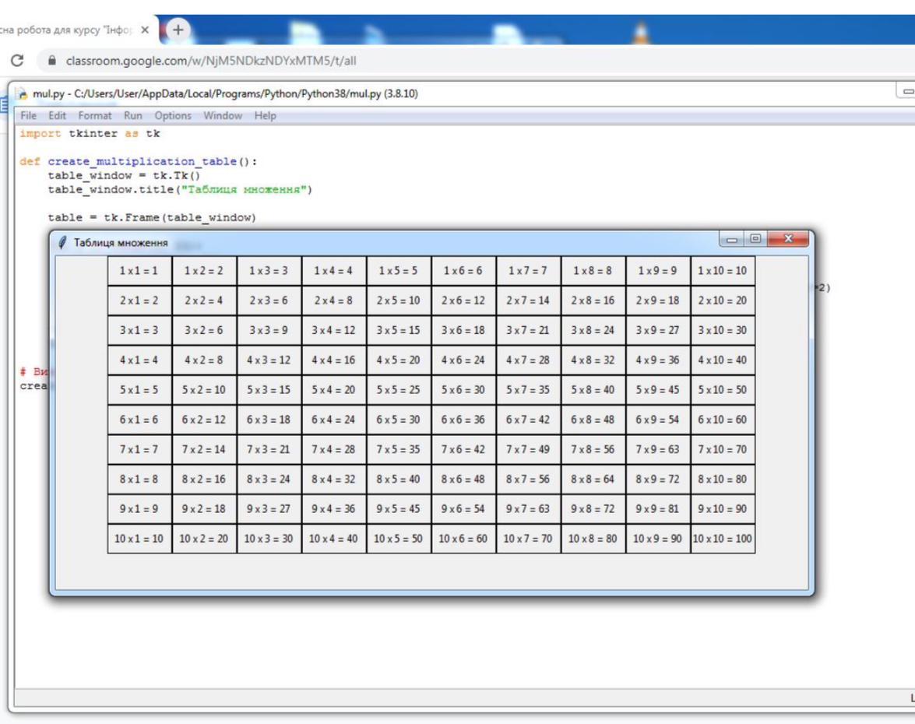Click the classroom.google.com address bar

point(210,61)
